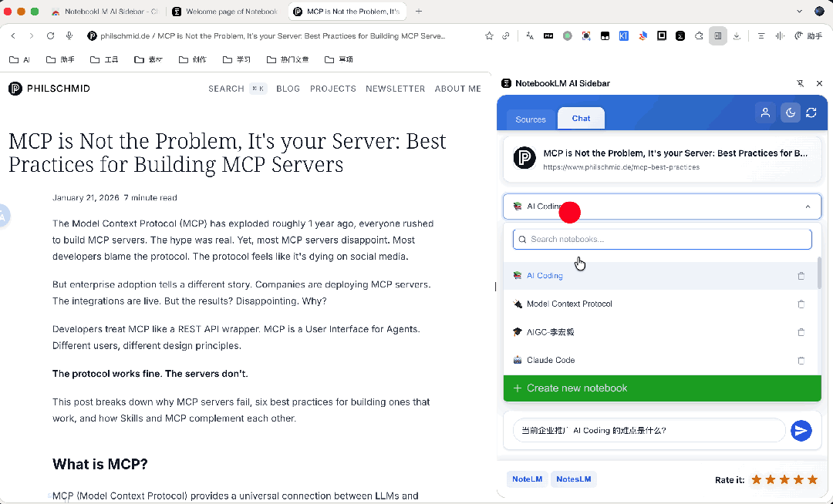833x504 pixels.
Task: Refresh the sidebar with the sync icon
Action: (x=811, y=113)
